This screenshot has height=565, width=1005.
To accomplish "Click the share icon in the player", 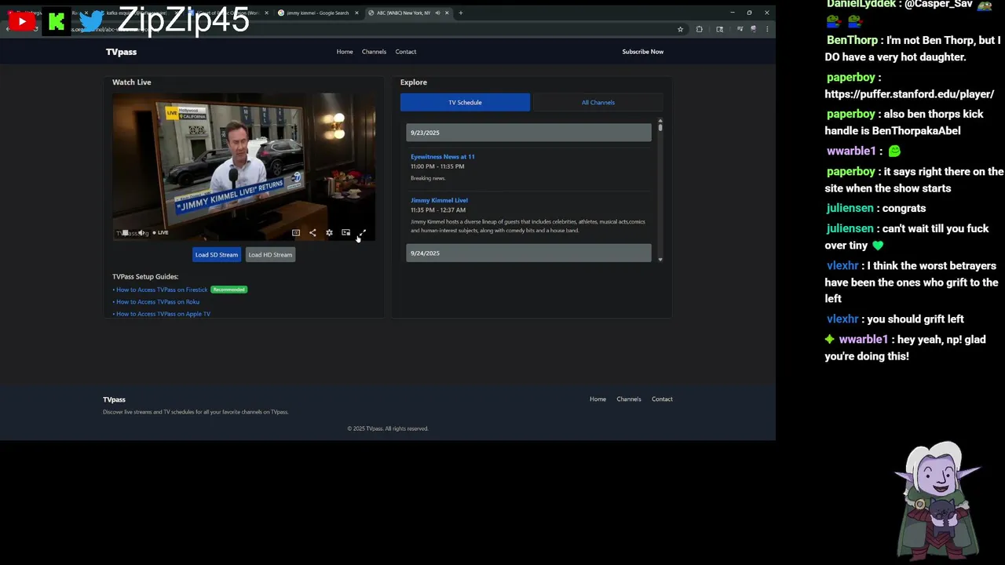I will click(x=312, y=233).
